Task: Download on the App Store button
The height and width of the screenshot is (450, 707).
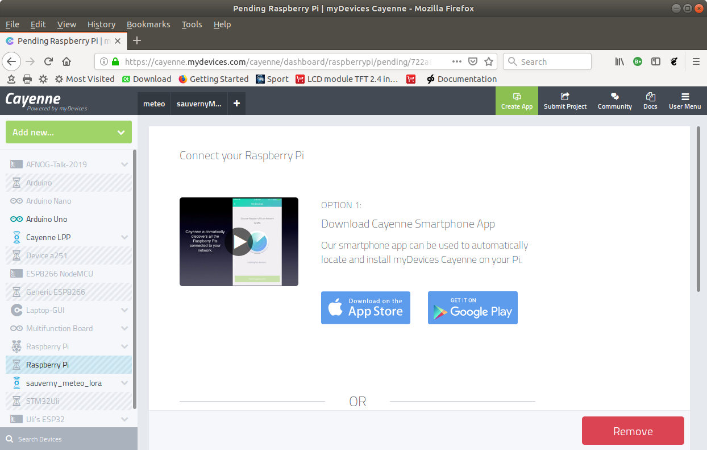Action: (x=365, y=308)
